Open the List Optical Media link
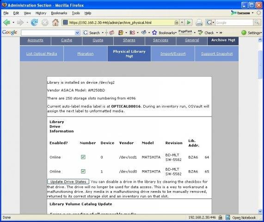The image size is (264, 222). click(42, 54)
